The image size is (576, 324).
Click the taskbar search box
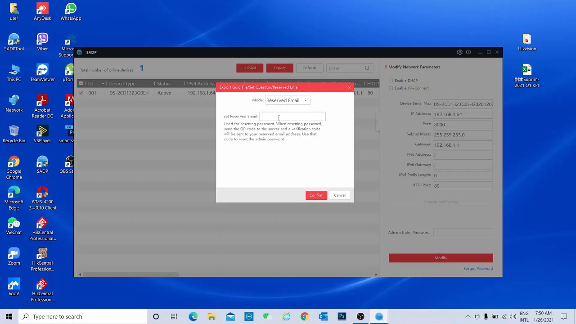click(x=83, y=316)
